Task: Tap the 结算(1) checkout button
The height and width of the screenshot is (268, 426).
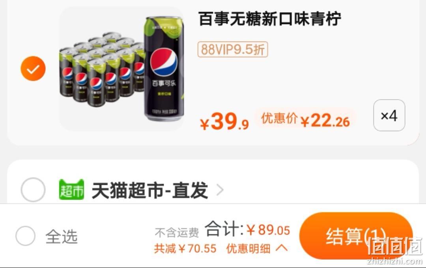Action: coord(356,236)
